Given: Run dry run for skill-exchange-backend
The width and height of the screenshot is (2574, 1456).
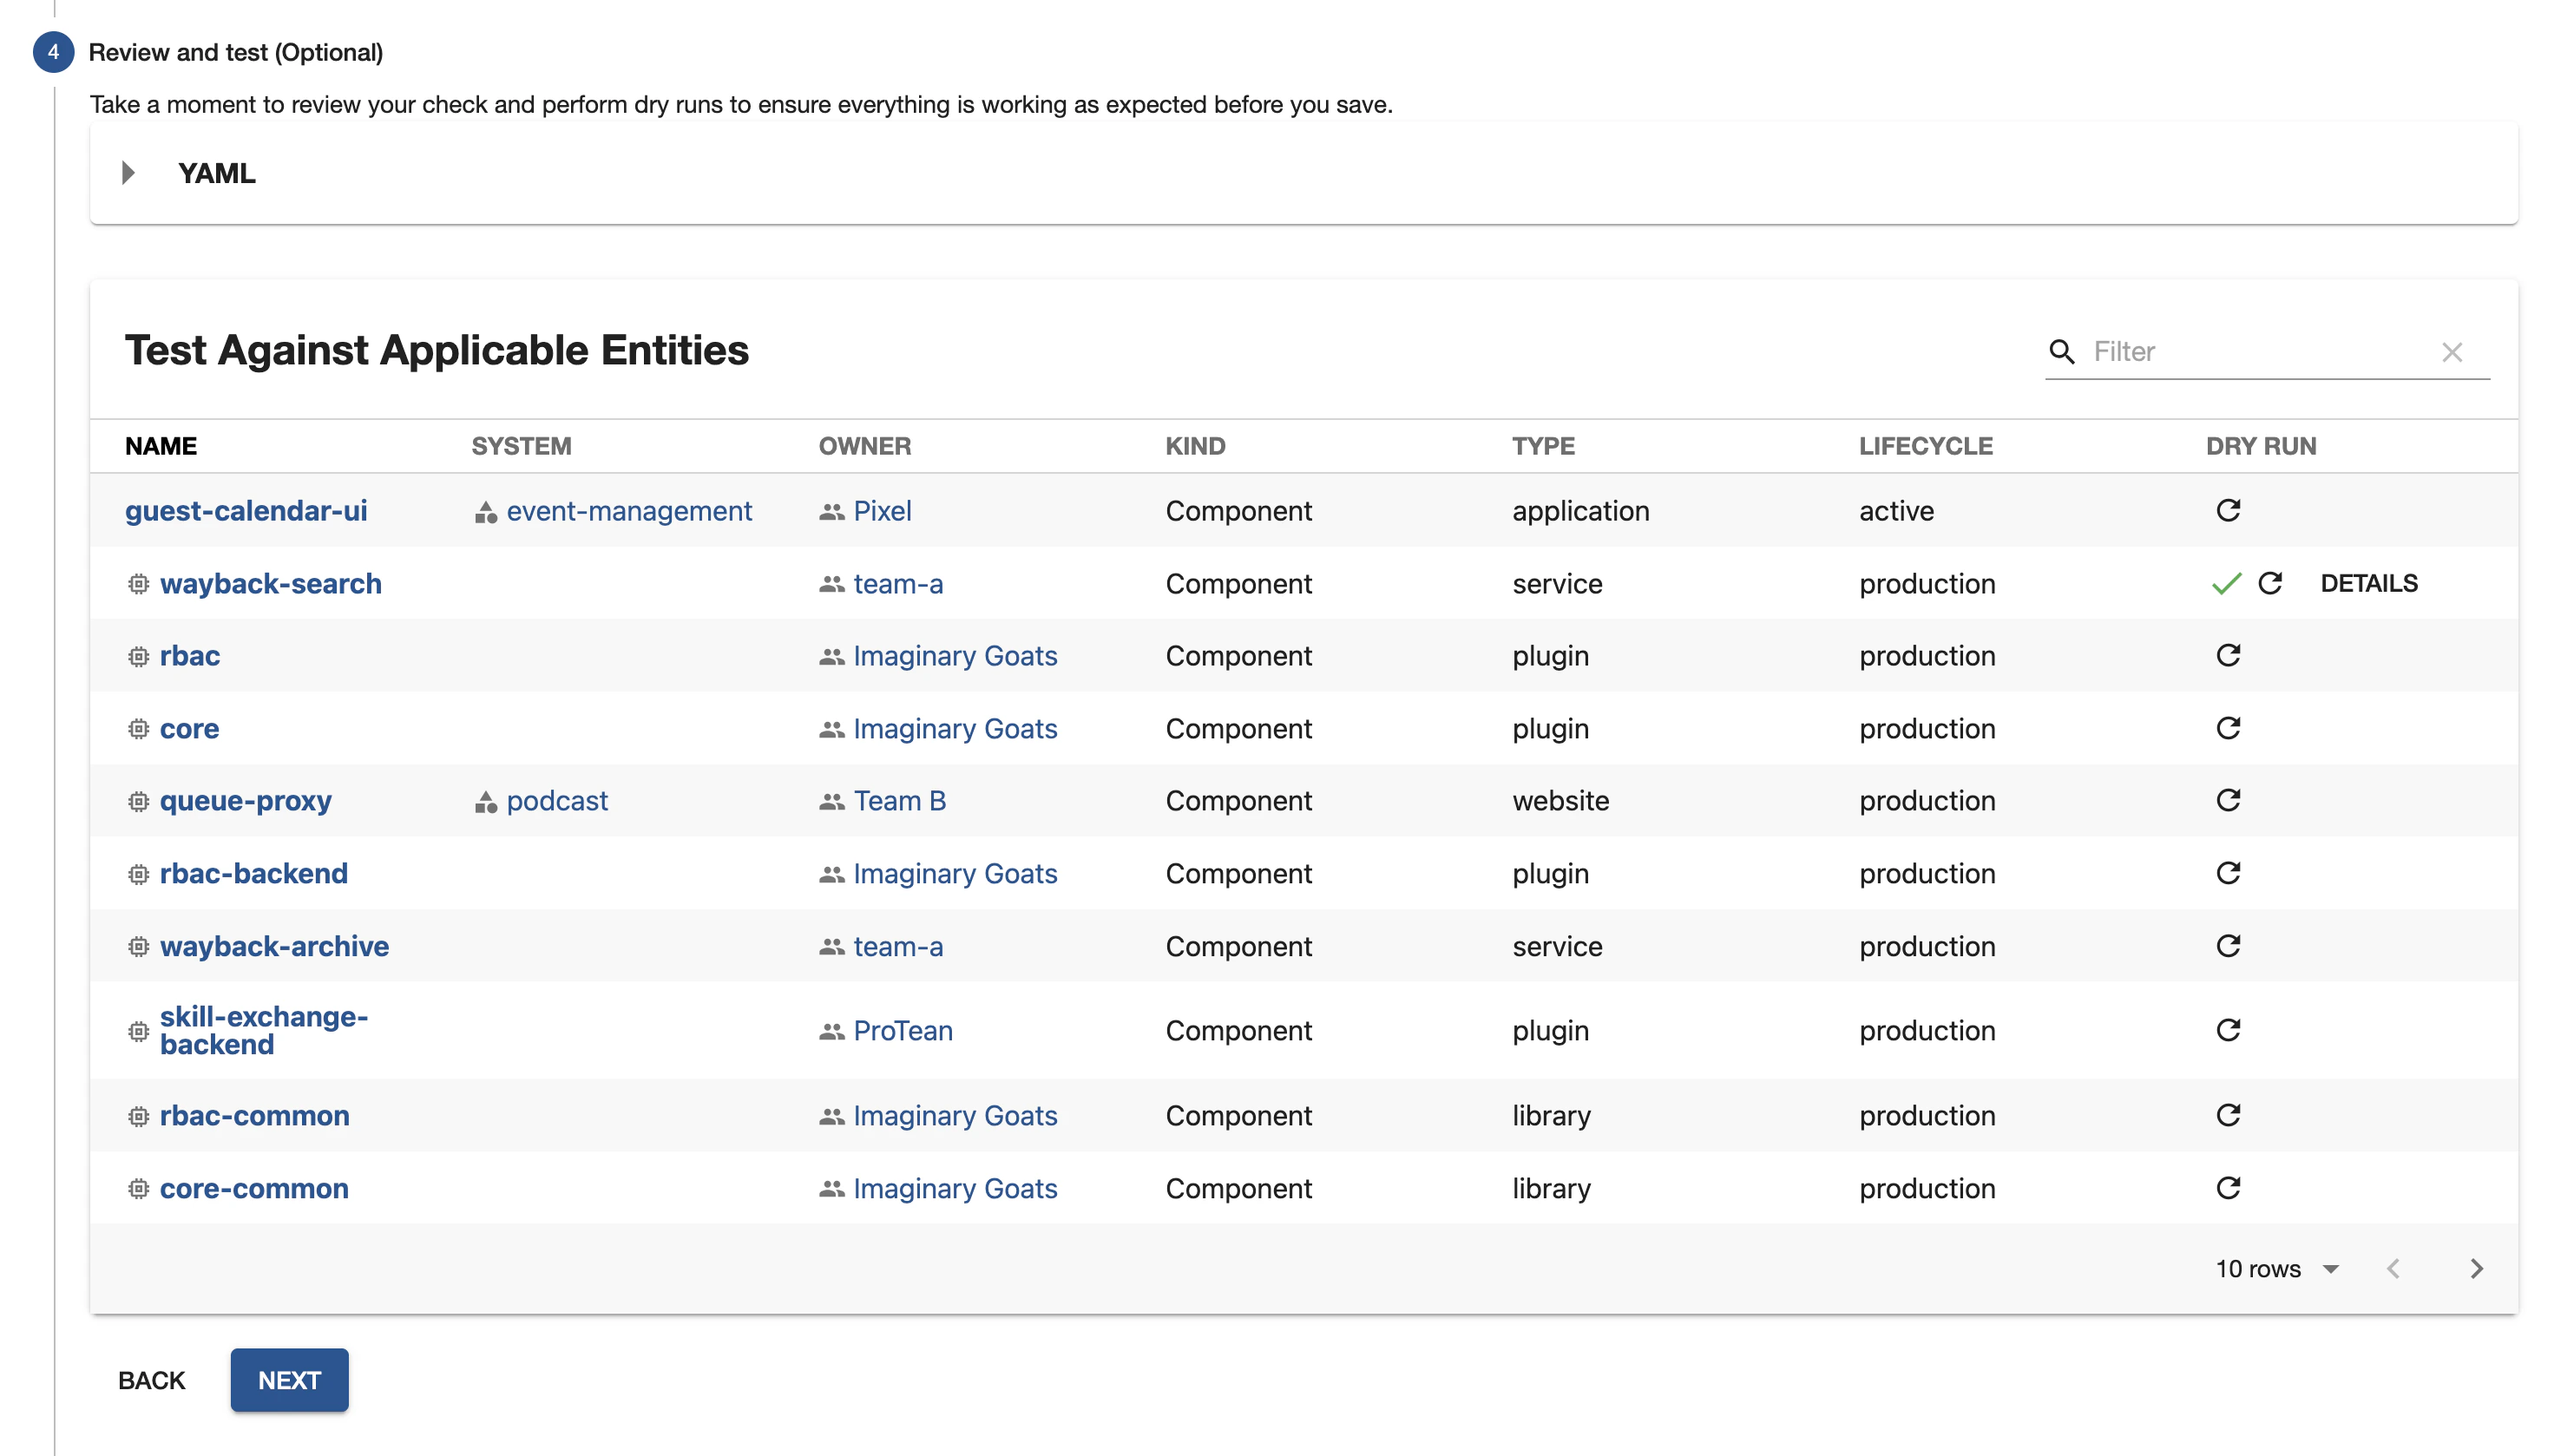Looking at the screenshot, I should coord(2227,1030).
